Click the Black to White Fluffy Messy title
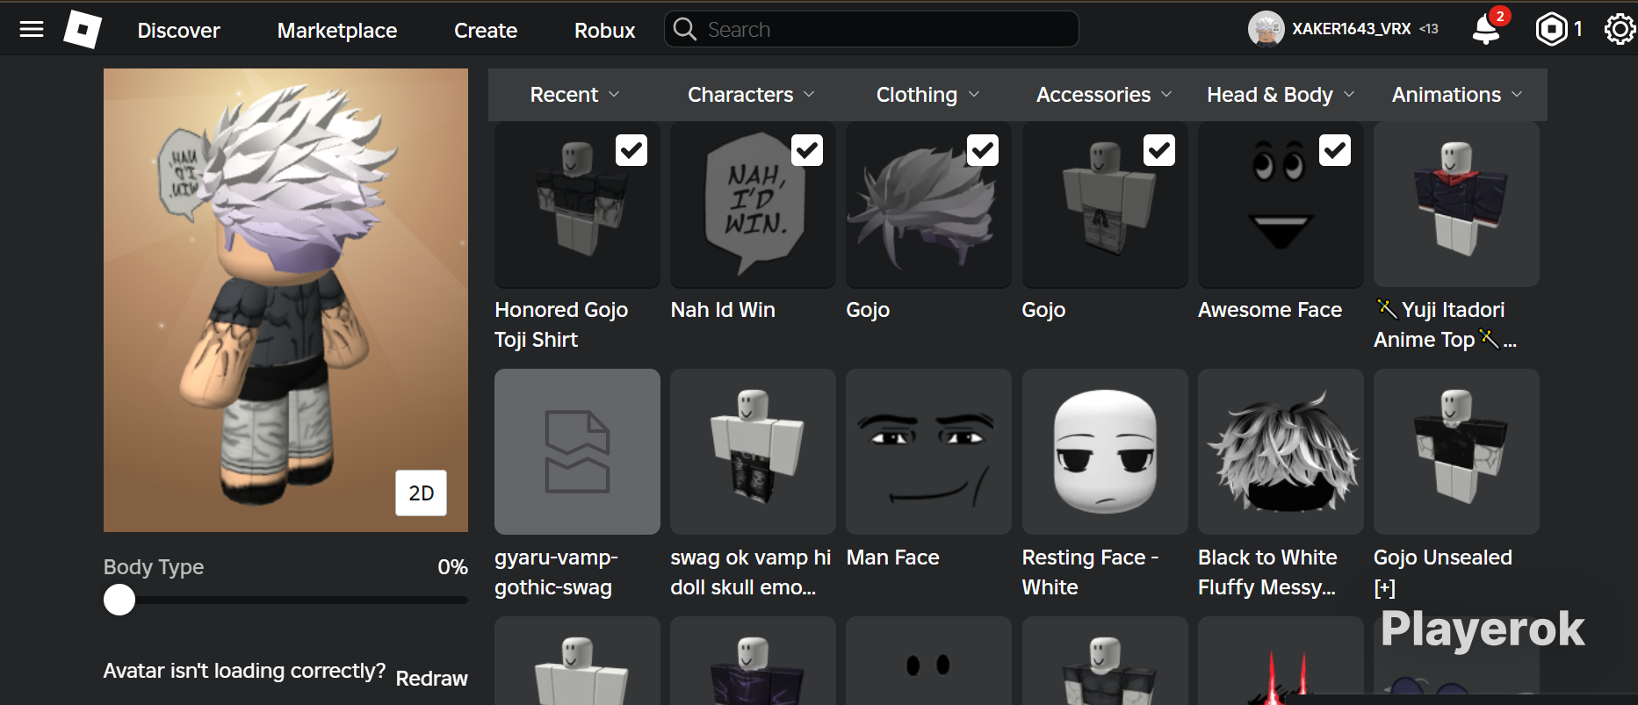 (1267, 572)
